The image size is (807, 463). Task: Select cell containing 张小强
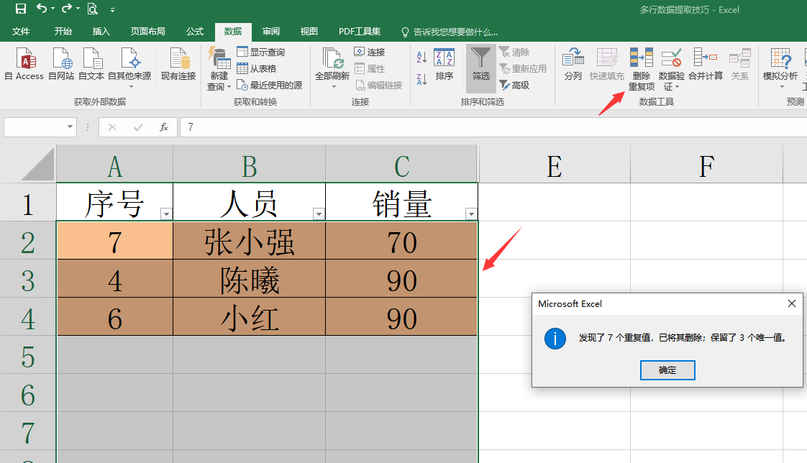point(249,240)
